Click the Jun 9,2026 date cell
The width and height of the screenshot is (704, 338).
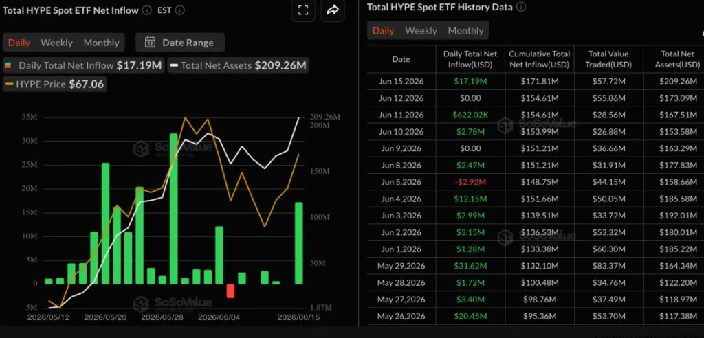point(401,148)
